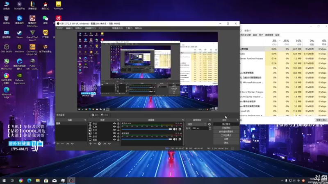Open the 文件(F) menu in OBS
The height and width of the screenshot is (184, 328).
60,28
